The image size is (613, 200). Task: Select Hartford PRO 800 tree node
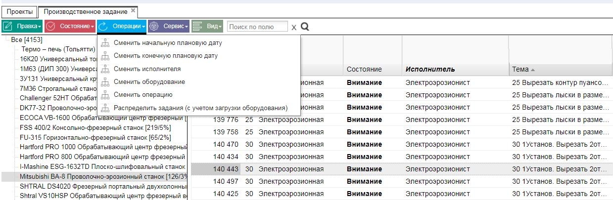(x=103, y=157)
